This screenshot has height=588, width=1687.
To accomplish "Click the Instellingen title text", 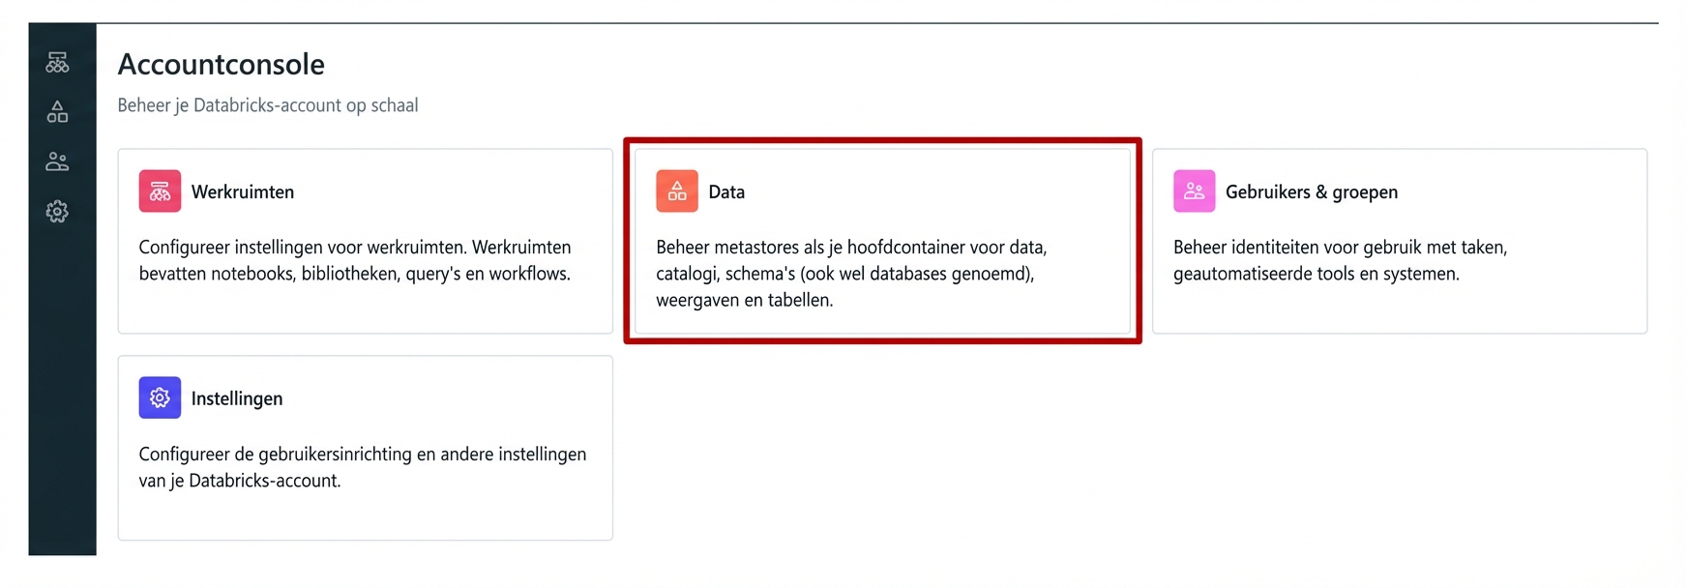I will tap(237, 397).
